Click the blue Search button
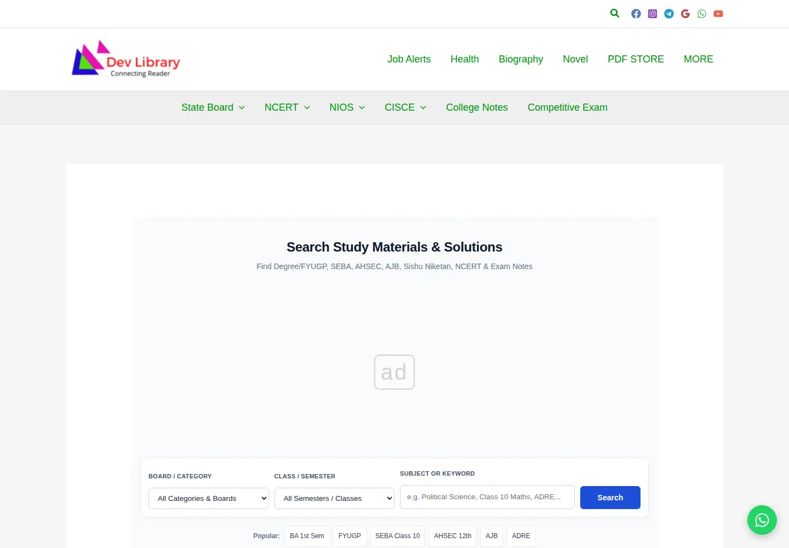This screenshot has width=789, height=548. point(610,498)
